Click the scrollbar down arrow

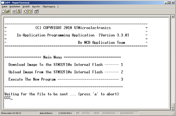click(x=172, y=109)
